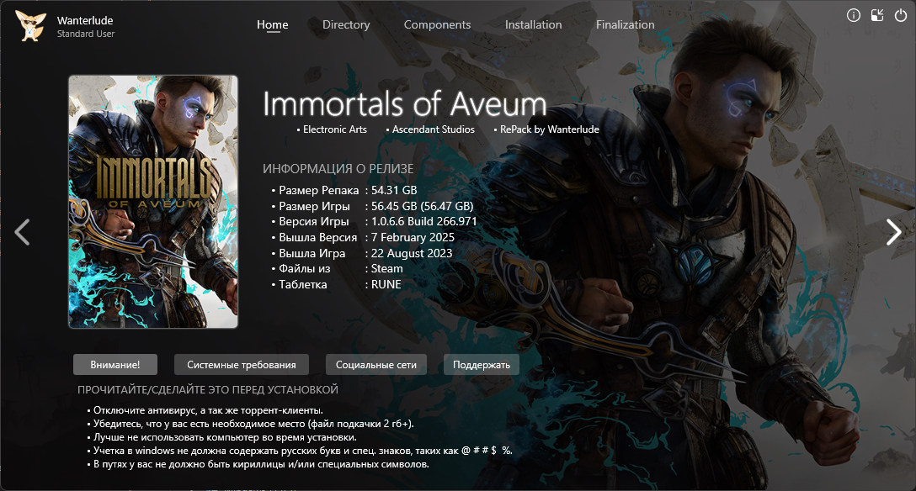Open the Components tab

437,24
